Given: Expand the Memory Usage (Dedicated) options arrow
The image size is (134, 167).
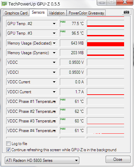Looking at the screenshot, I should coord(54,43).
